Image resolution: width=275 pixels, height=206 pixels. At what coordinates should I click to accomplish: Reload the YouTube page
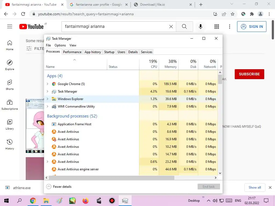(x=23, y=14)
